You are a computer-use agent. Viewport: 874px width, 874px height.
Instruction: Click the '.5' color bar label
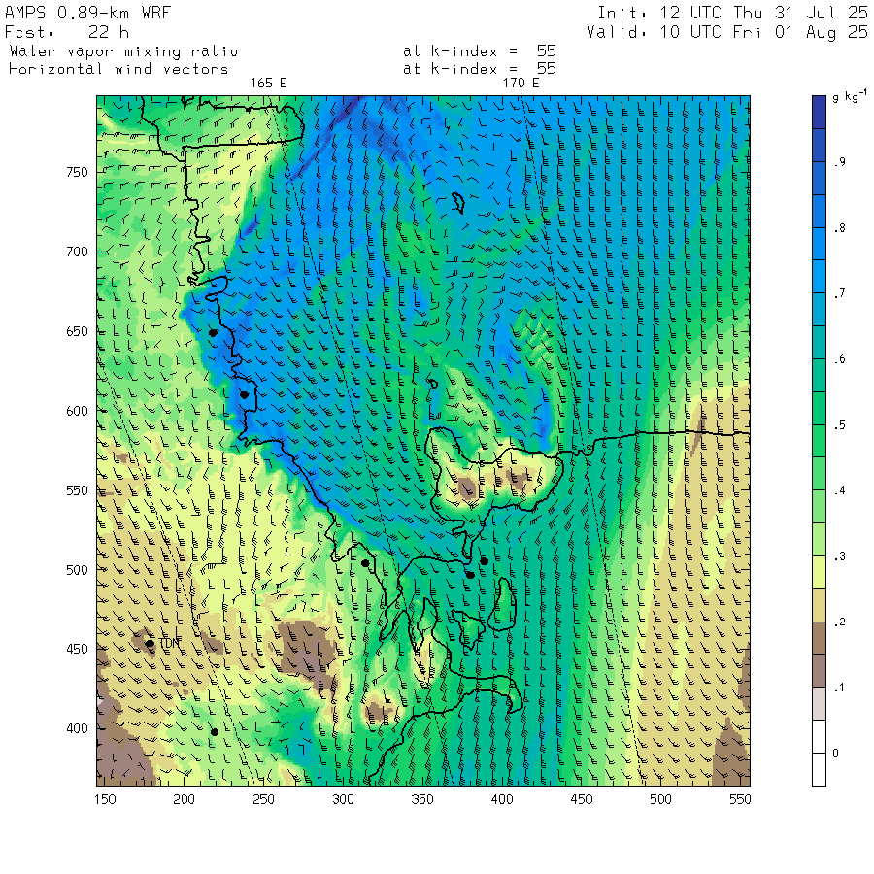click(839, 425)
